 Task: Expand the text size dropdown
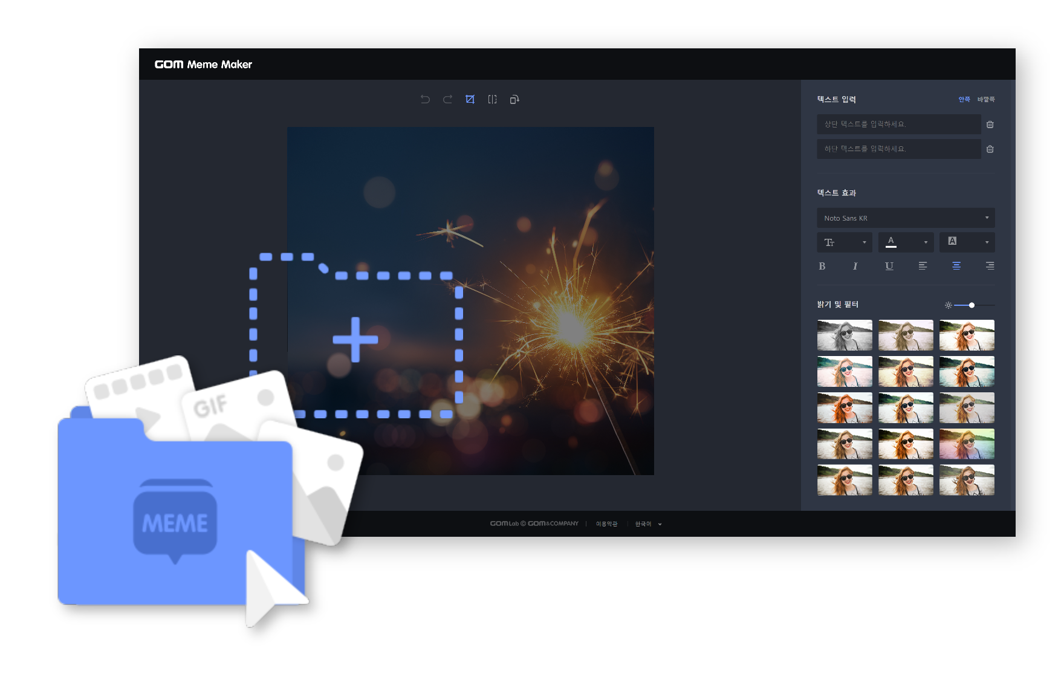click(844, 242)
